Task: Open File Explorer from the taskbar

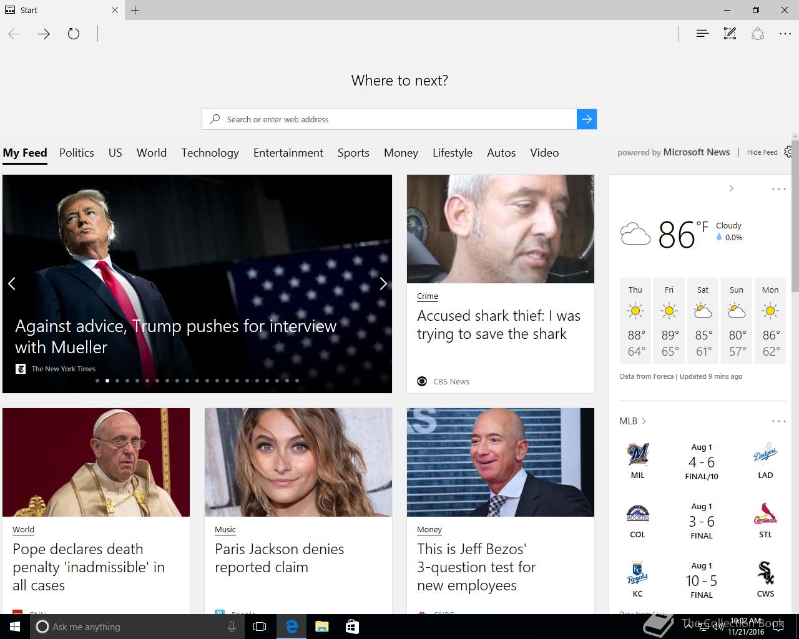Action: point(321,627)
